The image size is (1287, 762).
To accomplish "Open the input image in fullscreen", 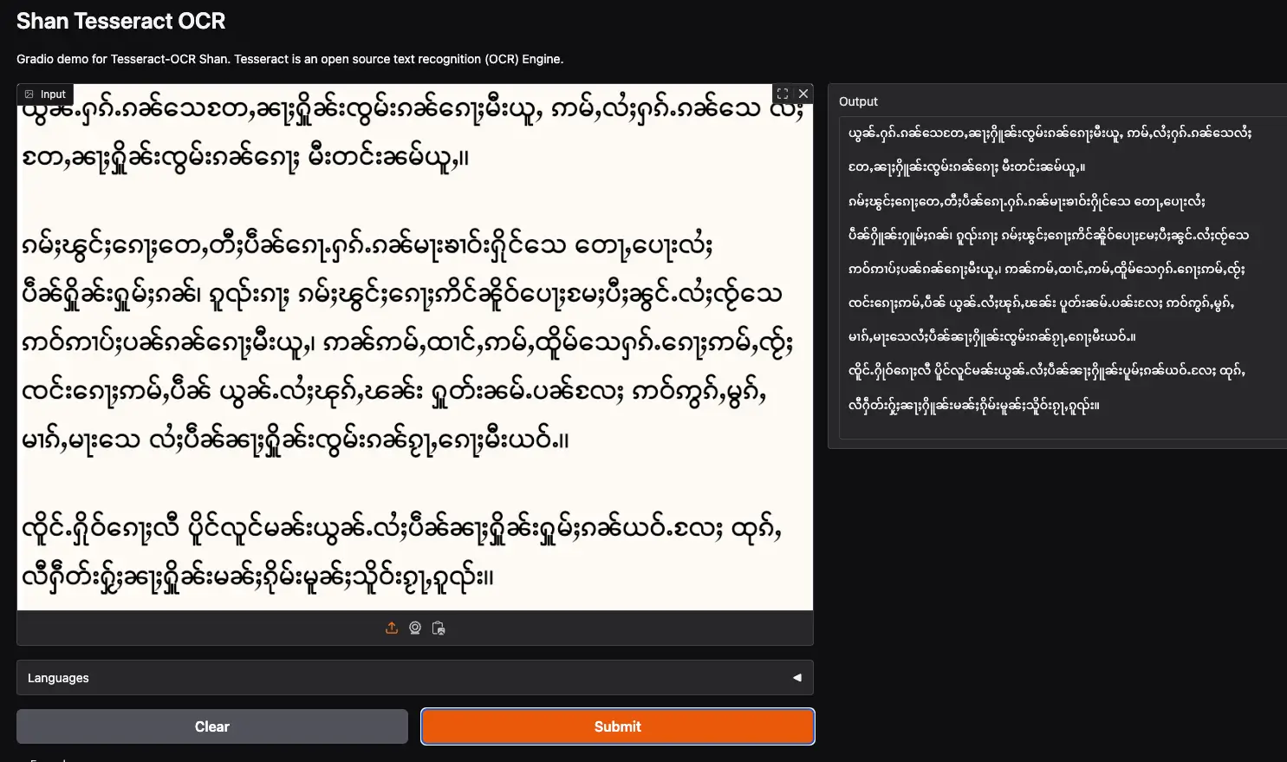I will click(x=783, y=94).
